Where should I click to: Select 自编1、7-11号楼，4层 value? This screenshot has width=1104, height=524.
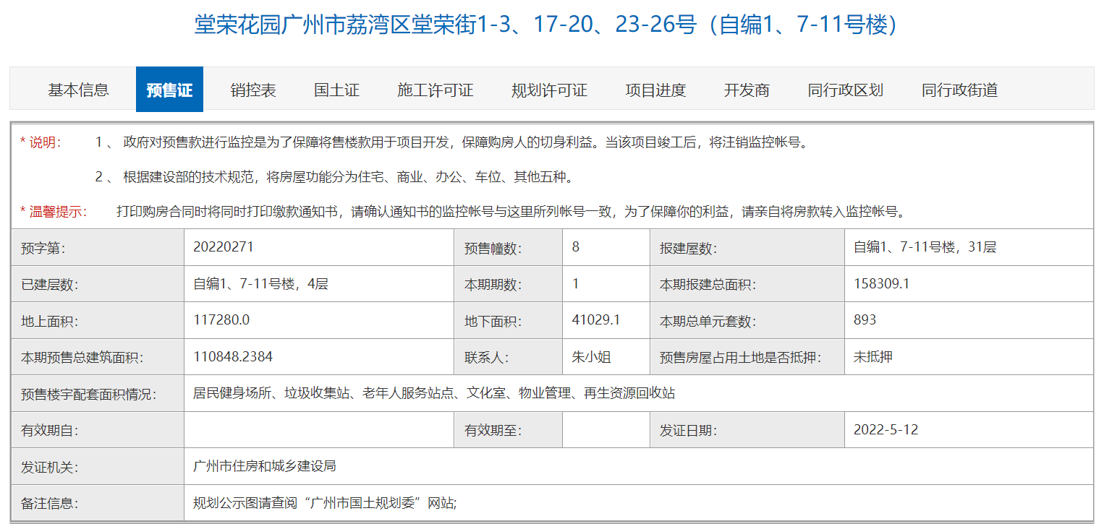point(260,284)
